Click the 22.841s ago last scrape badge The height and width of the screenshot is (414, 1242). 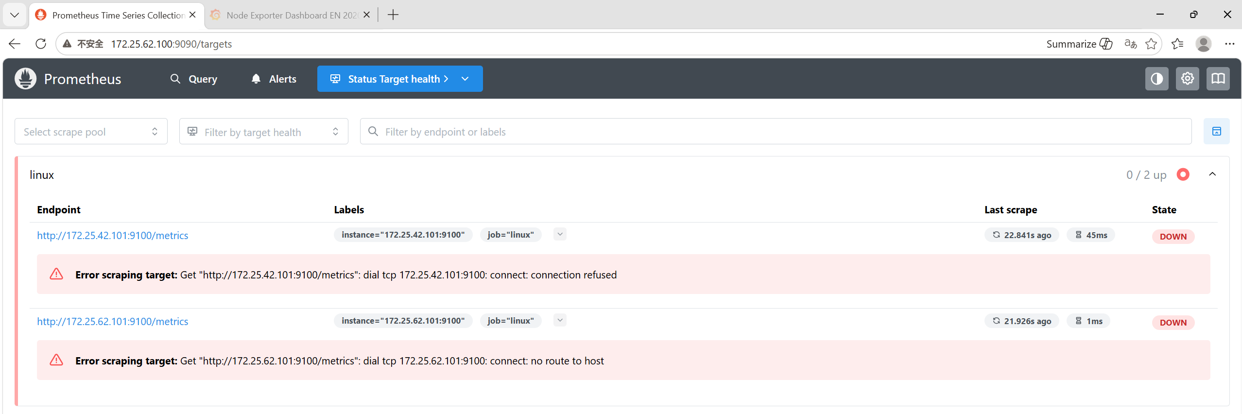pyautogui.click(x=1021, y=235)
